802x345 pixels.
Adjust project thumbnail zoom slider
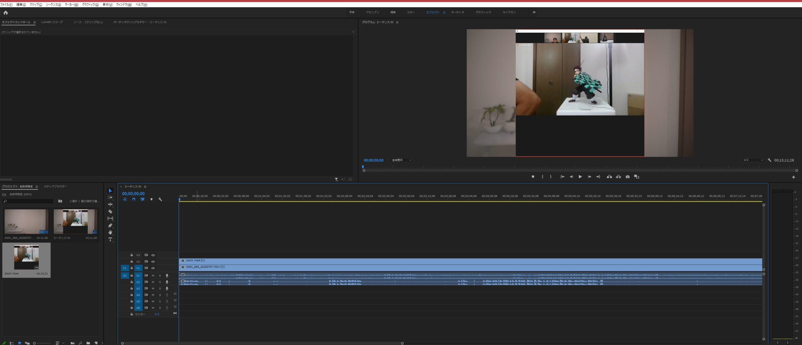click(42, 343)
